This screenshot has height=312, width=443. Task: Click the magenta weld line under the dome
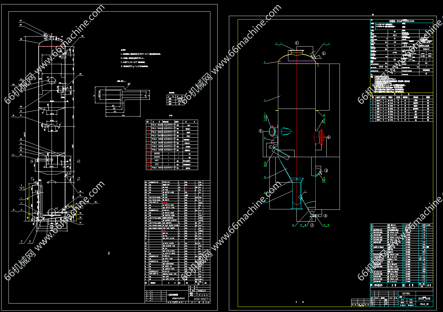(297, 63)
